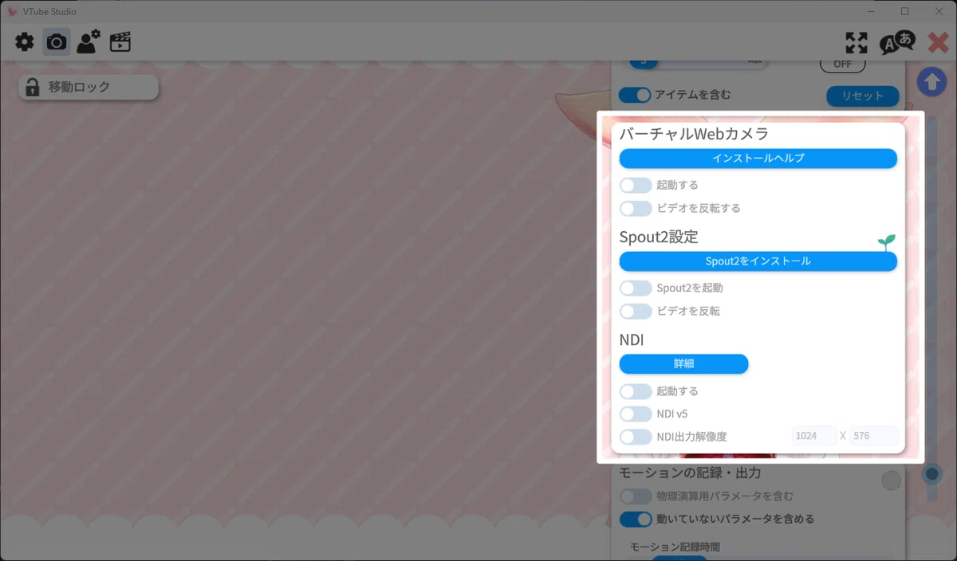
Task: Click the NDI width field 1024
Action: 814,436
